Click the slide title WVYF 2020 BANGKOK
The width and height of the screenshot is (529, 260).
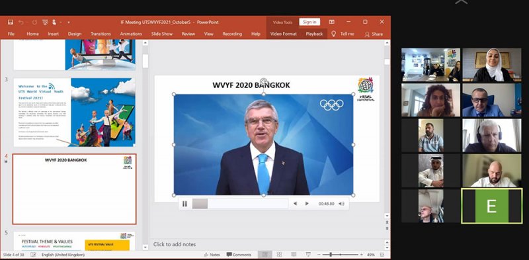(x=251, y=85)
